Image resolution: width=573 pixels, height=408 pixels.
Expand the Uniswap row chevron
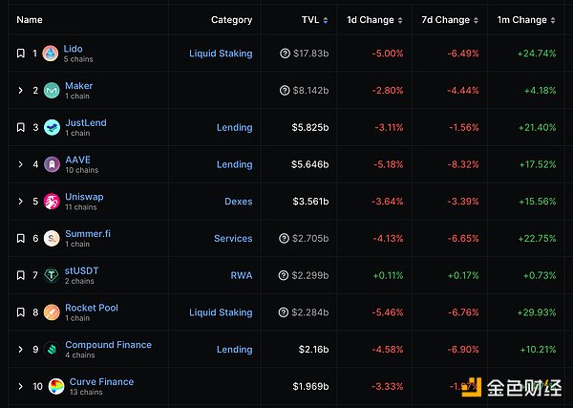pos(20,202)
